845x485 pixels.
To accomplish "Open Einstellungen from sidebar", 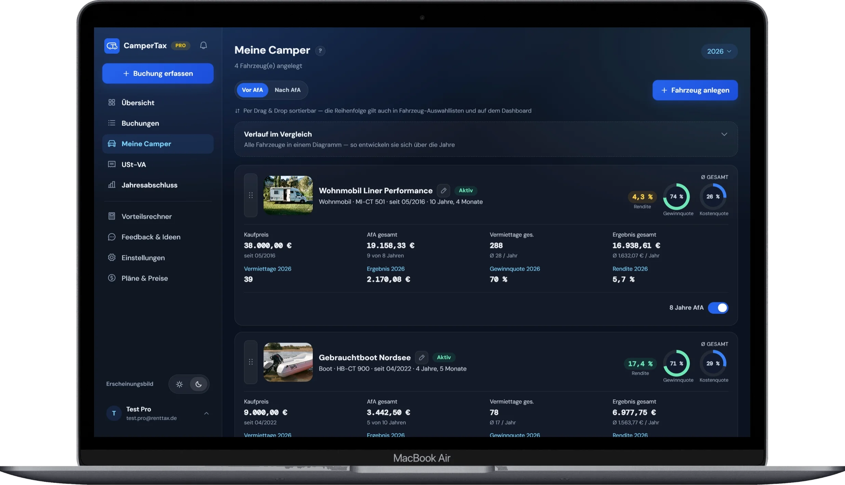I will pyautogui.click(x=158, y=258).
